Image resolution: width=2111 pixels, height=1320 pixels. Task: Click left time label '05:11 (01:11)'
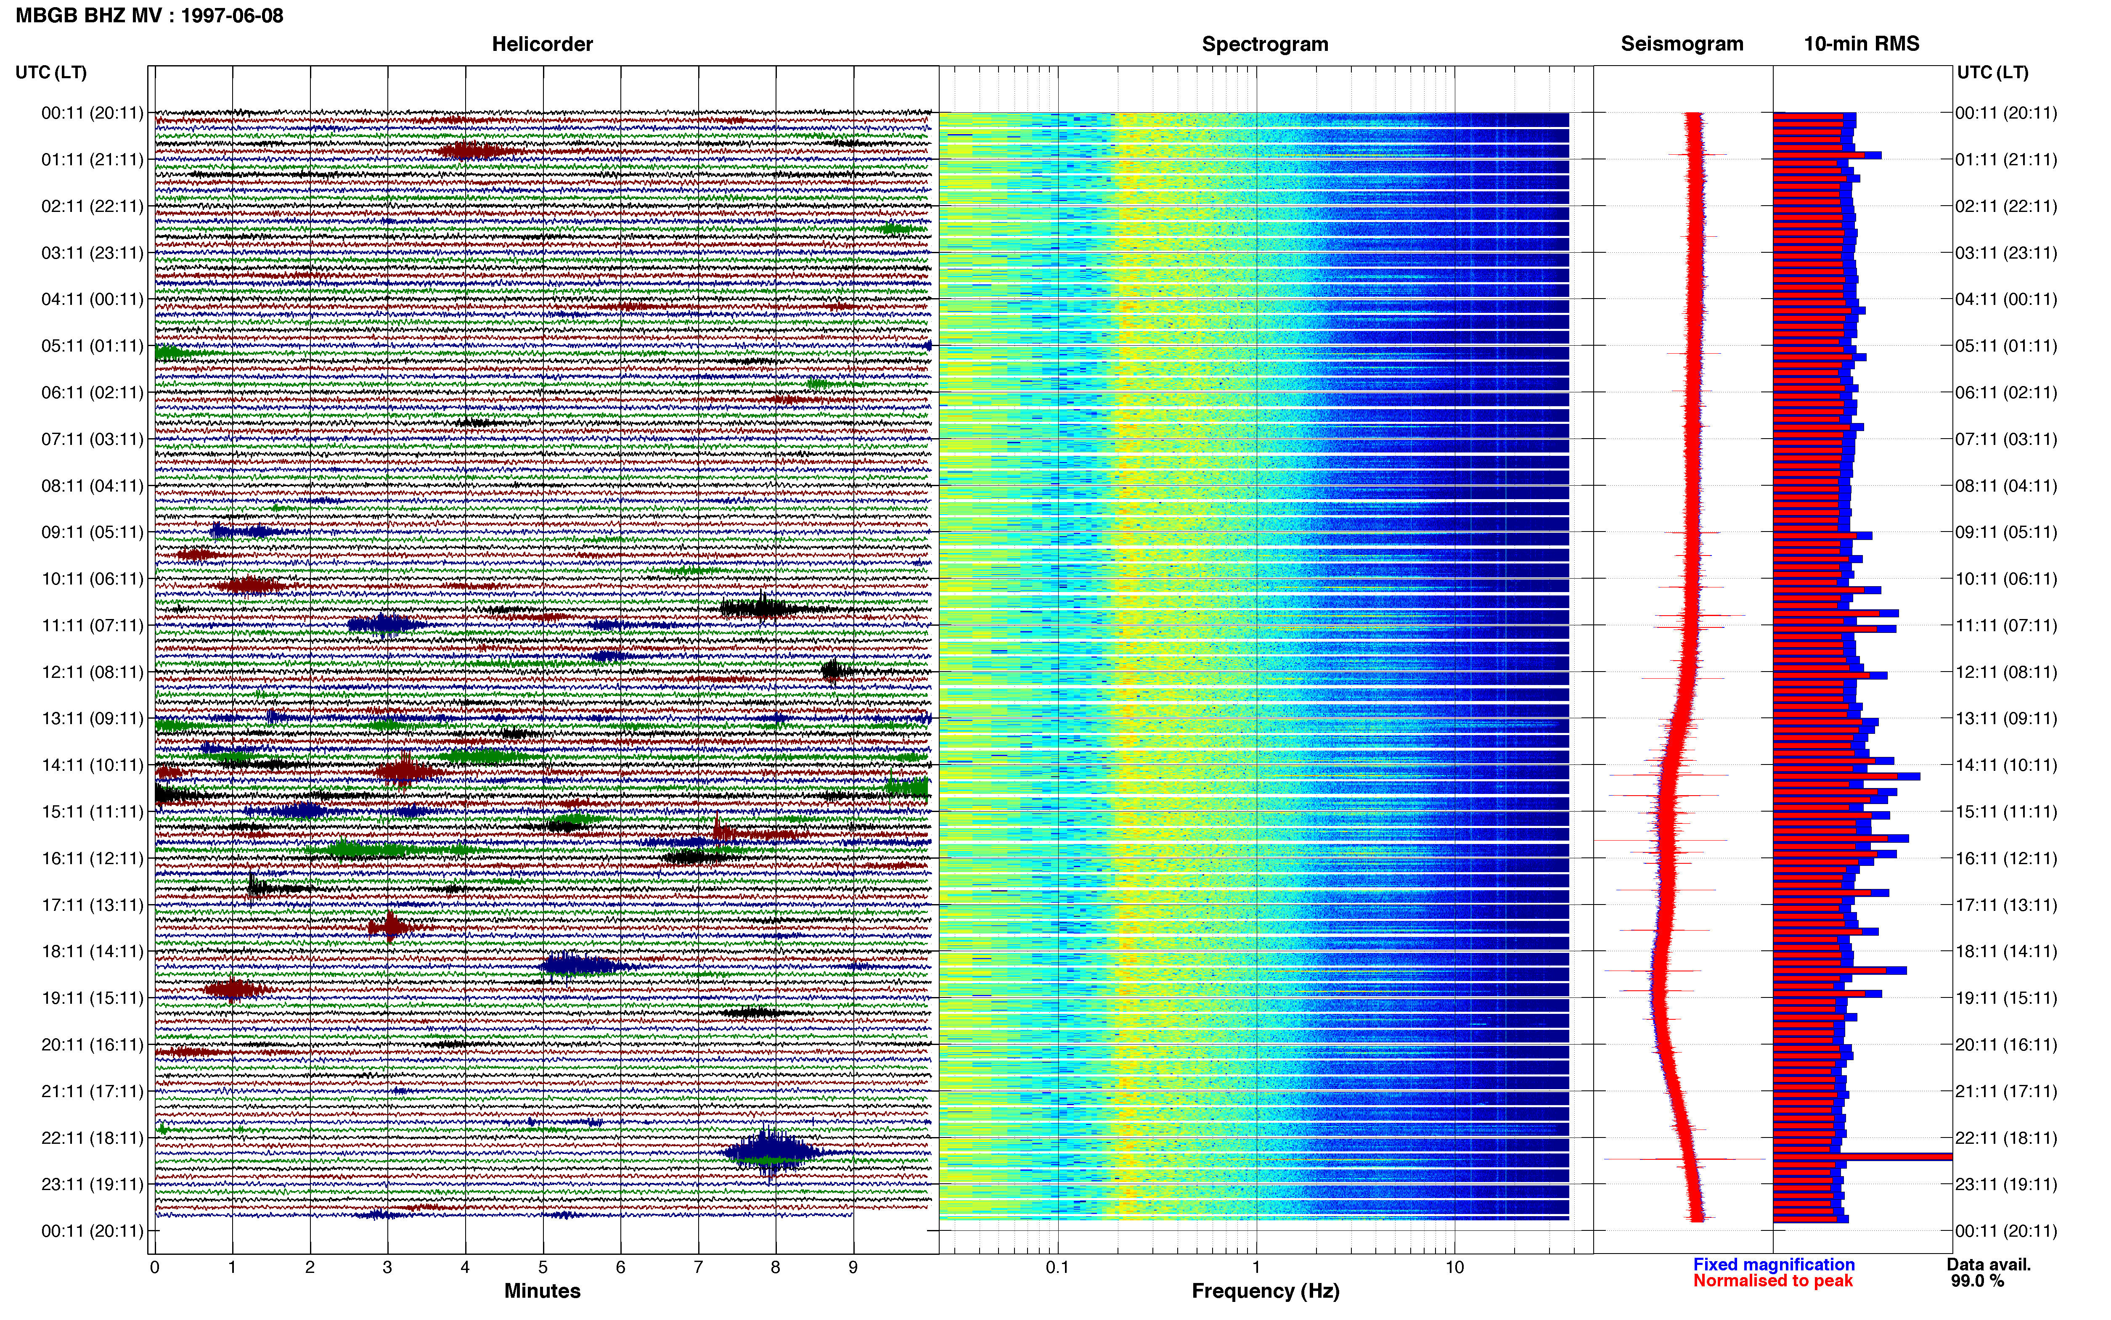[93, 346]
